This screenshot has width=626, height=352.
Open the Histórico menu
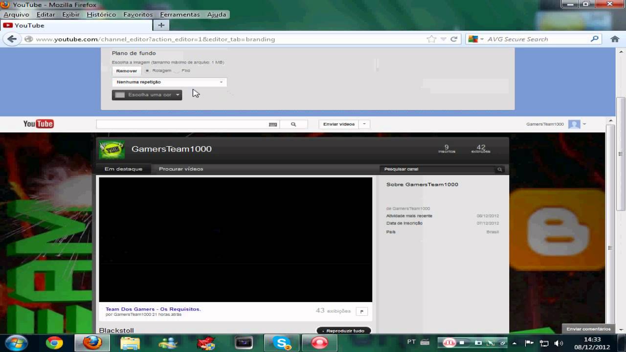click(x=101, y=15)
